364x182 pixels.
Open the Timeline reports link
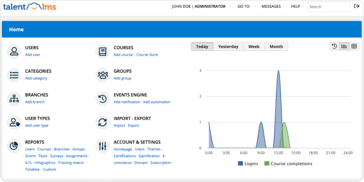(x=32, y=170)
